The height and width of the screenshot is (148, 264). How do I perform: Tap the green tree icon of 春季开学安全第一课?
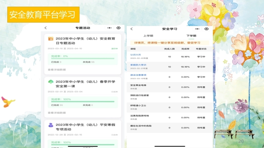[x=51, y=82]
